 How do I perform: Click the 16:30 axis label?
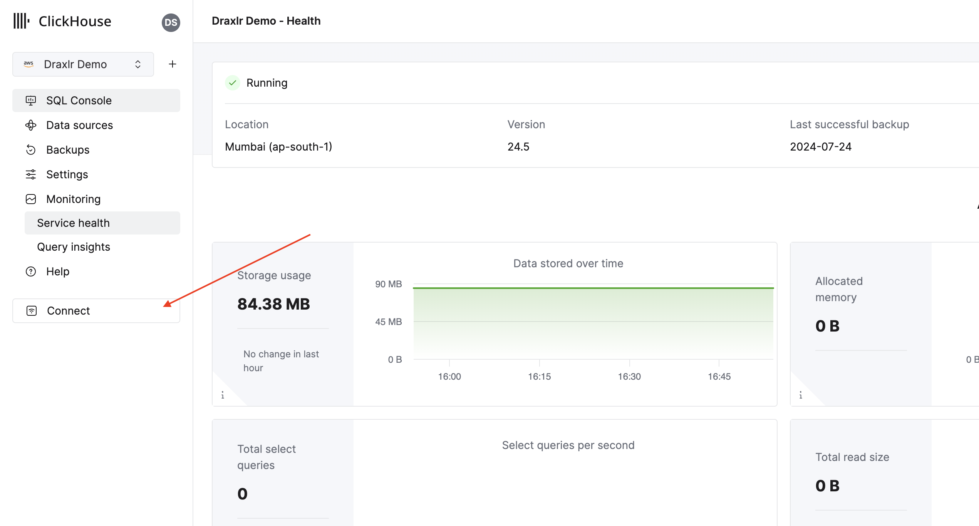pyautogui.click(x=629, y=377)
